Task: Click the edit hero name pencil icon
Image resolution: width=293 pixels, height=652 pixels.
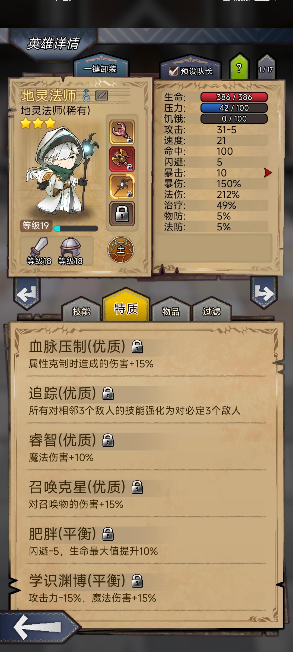Action: [x=102, y=96]
